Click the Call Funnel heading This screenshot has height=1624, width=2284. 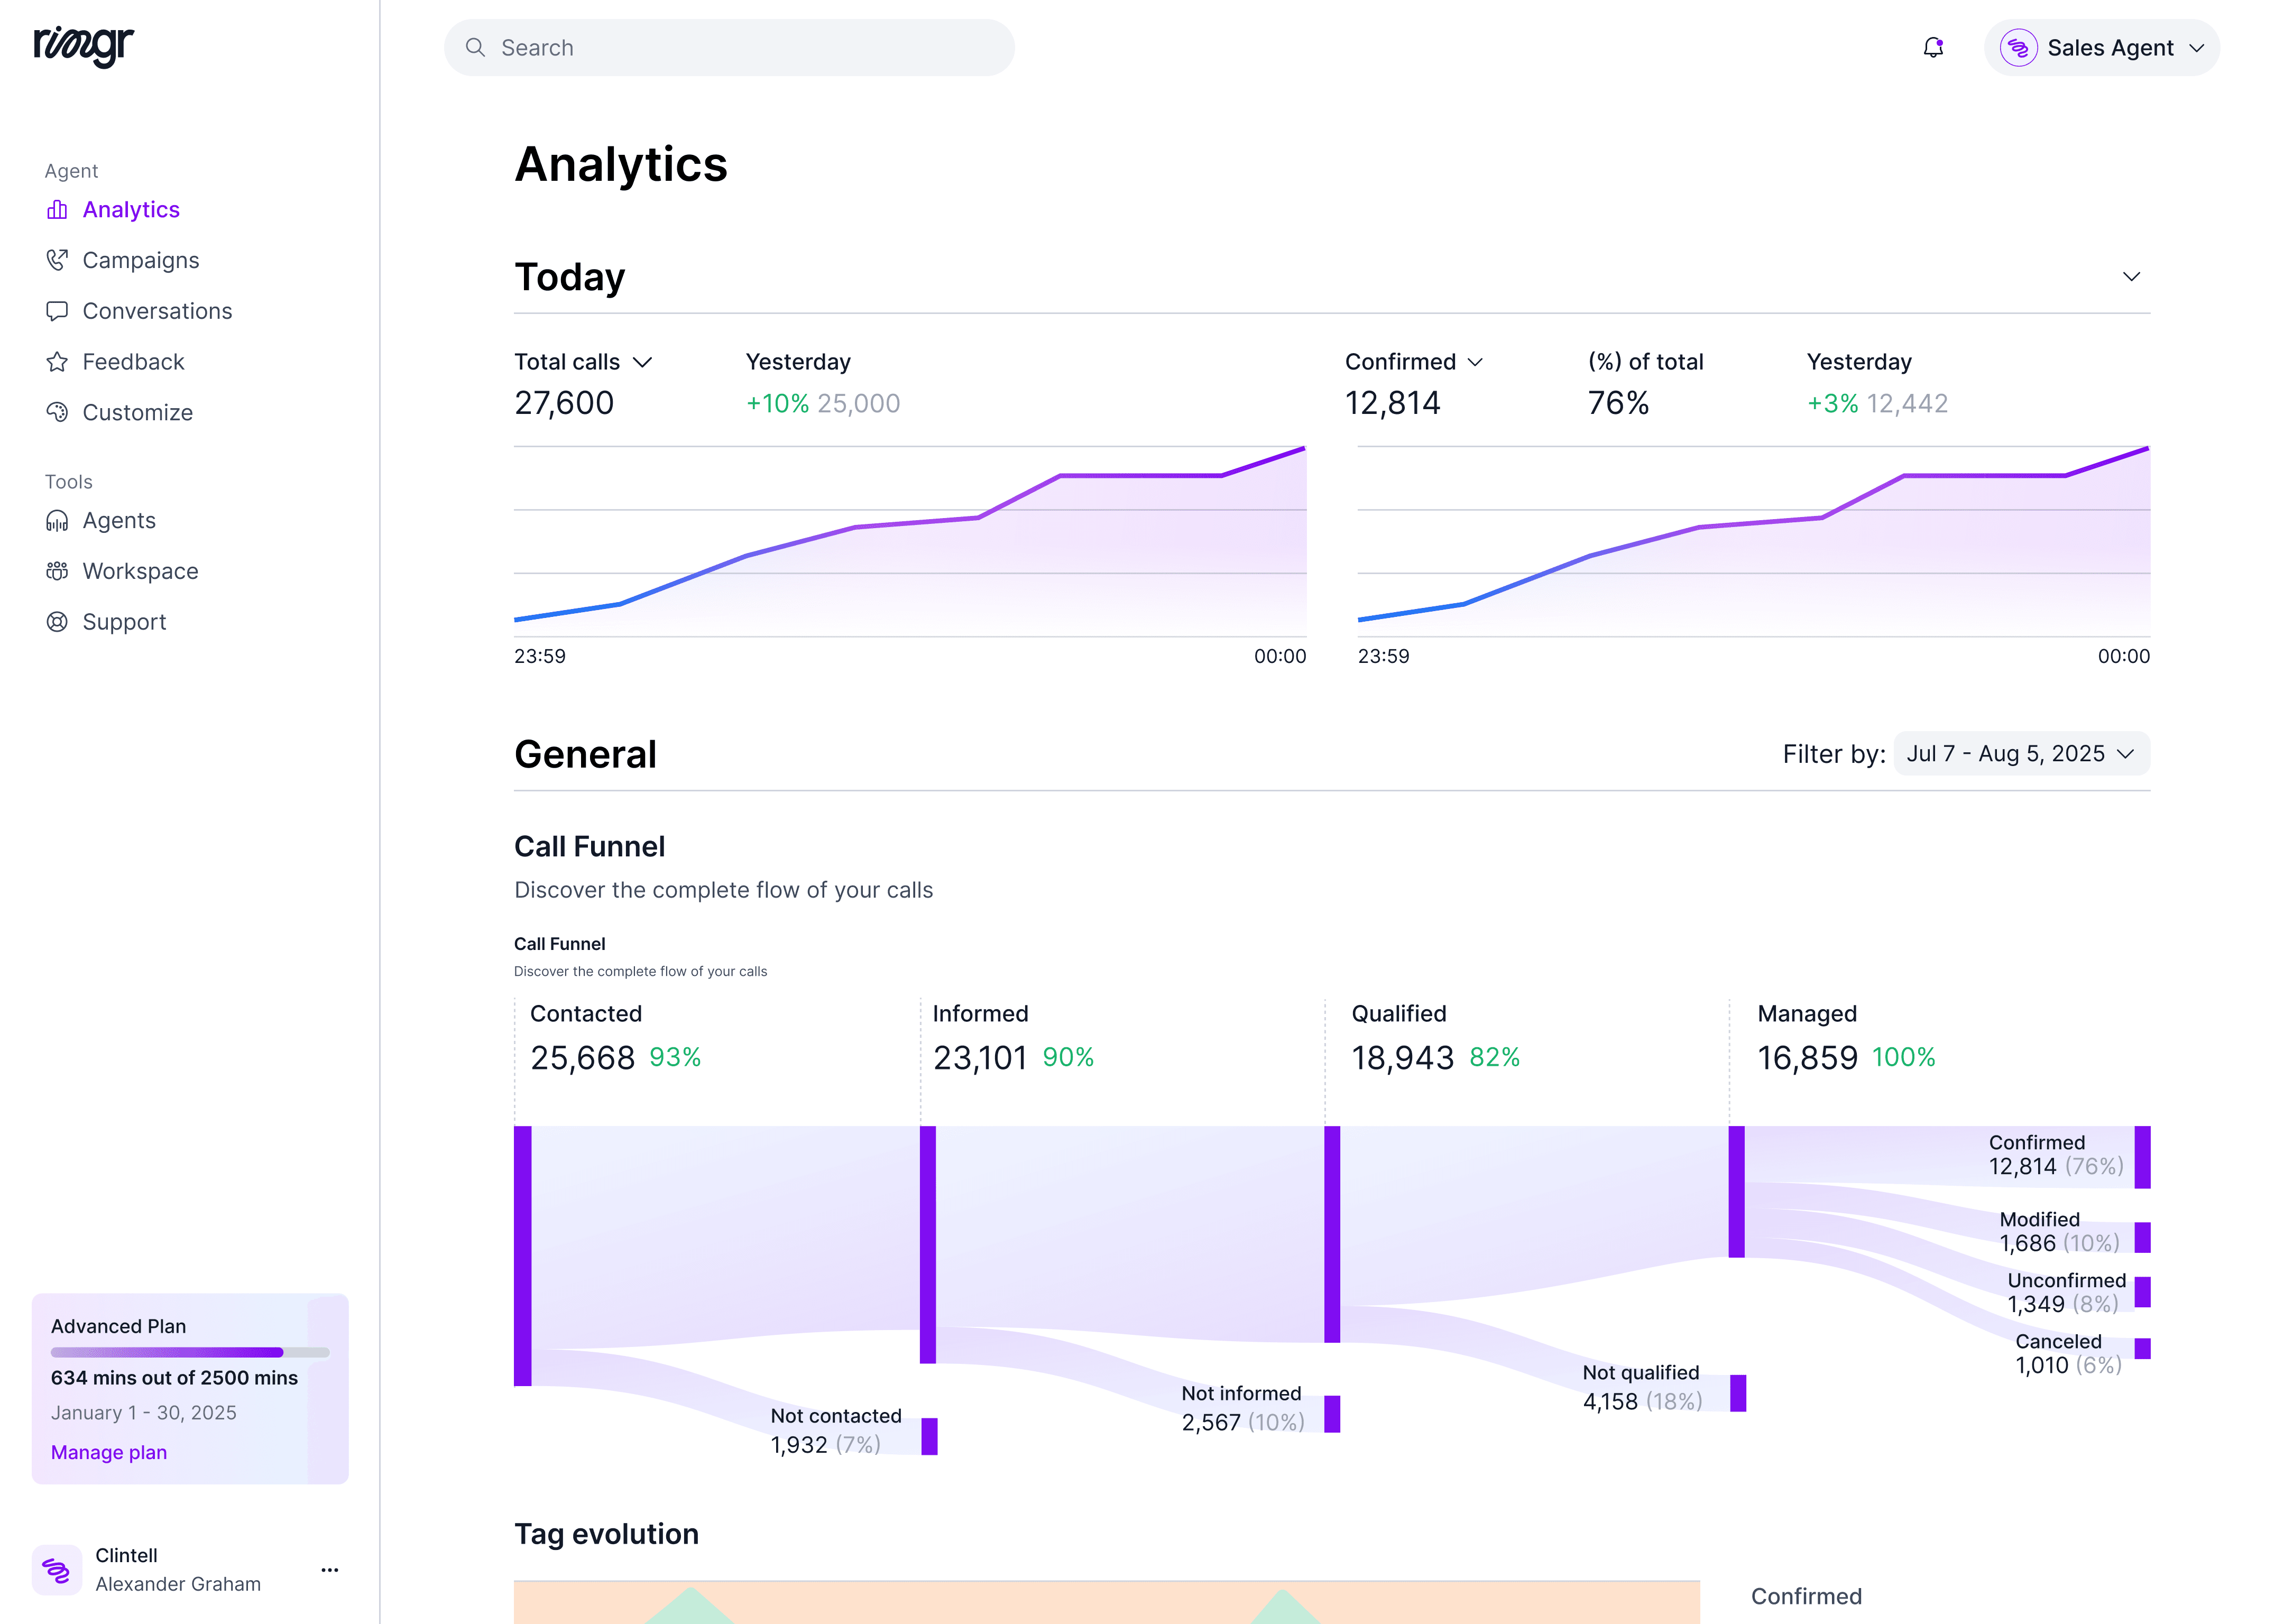(589, 847)
